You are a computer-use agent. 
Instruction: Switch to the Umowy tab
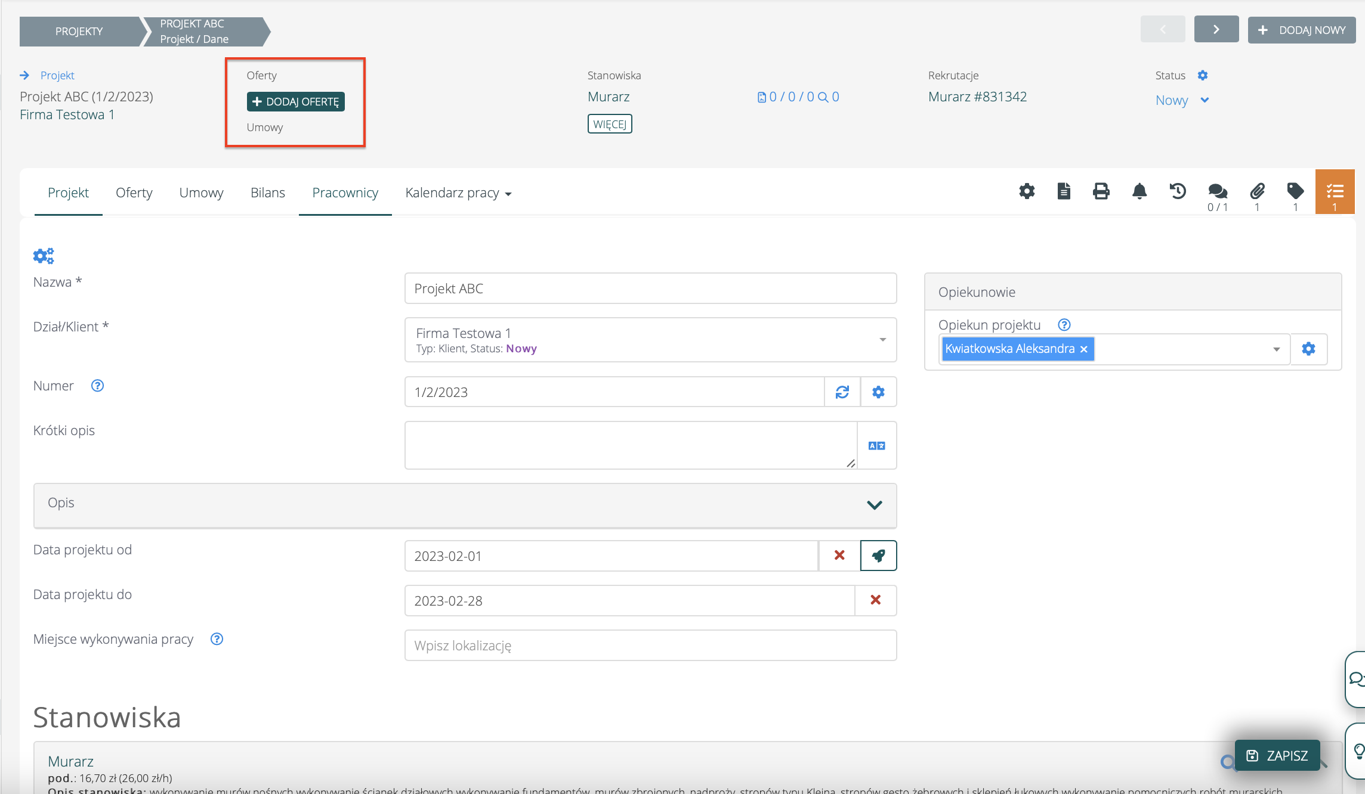pos(201,193)
